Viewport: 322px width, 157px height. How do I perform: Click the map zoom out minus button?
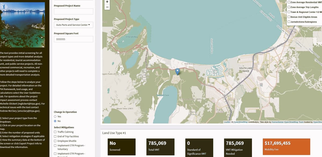click(107, 7)
